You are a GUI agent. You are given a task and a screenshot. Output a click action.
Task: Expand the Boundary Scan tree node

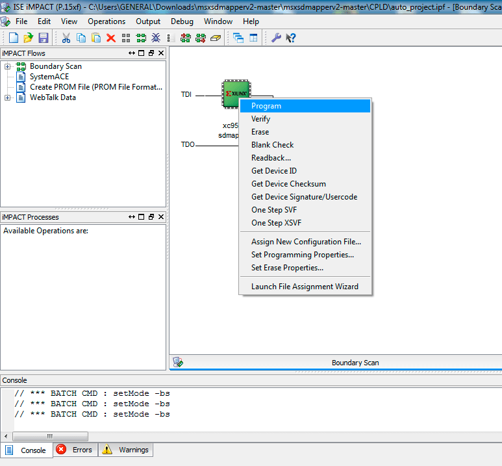[x=8, y=66]
